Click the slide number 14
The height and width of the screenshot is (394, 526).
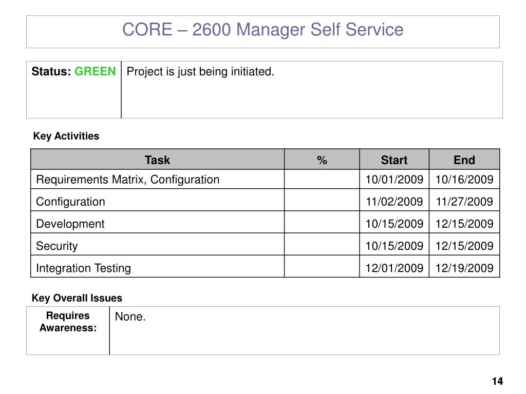(x=497, y=381)
